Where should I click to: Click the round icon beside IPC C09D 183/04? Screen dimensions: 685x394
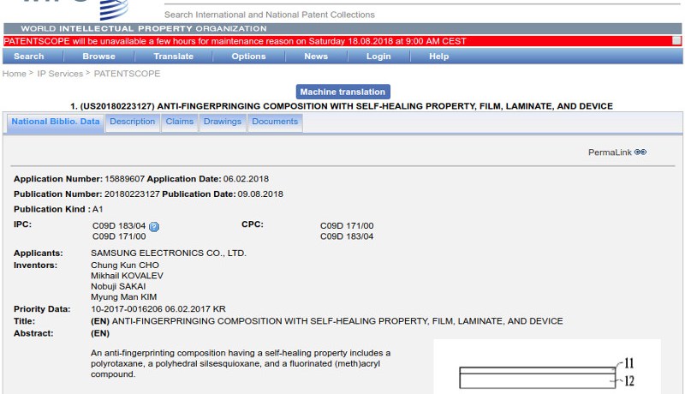pyautogui.click(x=154, y=226)
